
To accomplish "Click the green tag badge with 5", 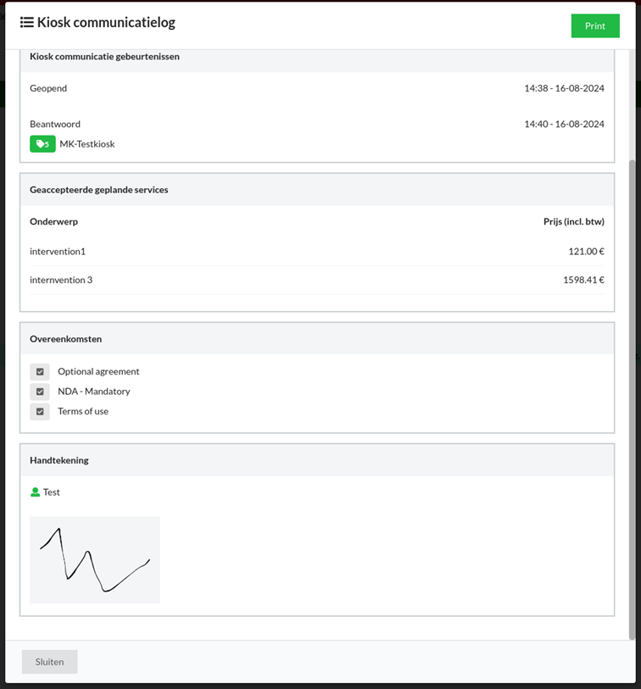I will tap(42, 144).
